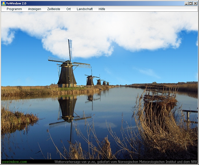Minimize the YoWindow window
The height and width of the screenshot is (165, 199).
pyautogui.click(x=186, y=3)
